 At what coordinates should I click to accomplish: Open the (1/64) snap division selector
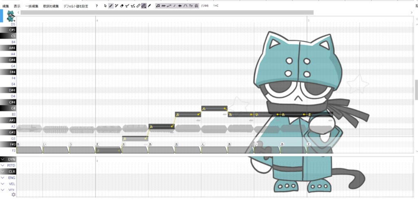205,6
